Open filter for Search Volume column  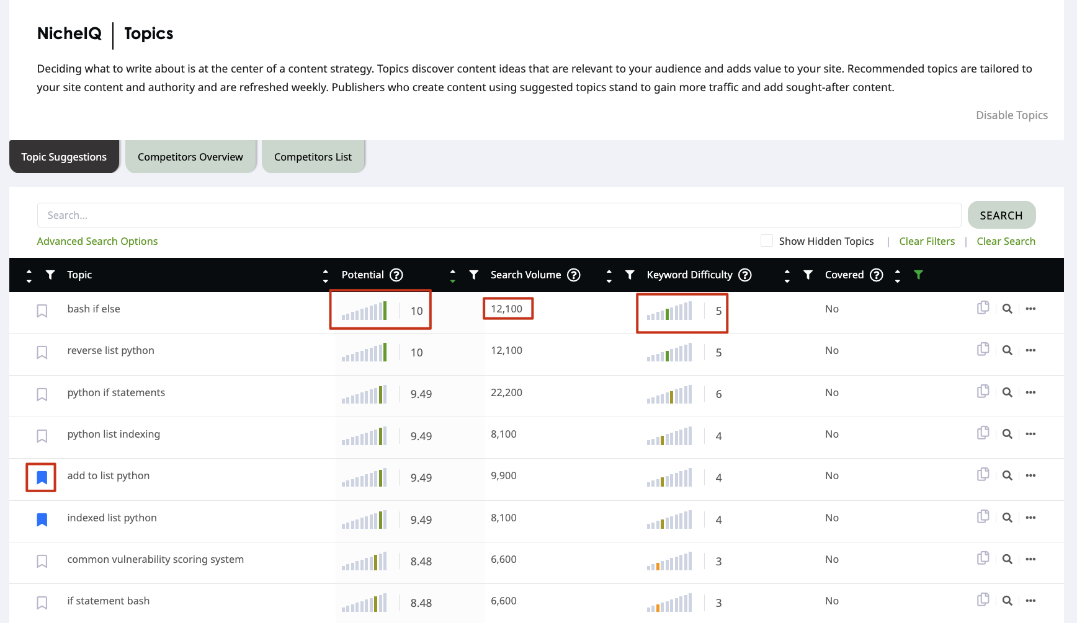(x=474, y=275)
